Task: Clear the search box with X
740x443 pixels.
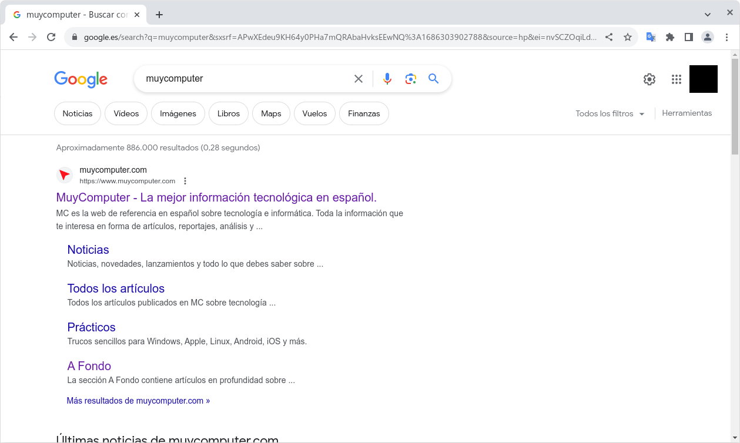Action: [x=358, y=79]
